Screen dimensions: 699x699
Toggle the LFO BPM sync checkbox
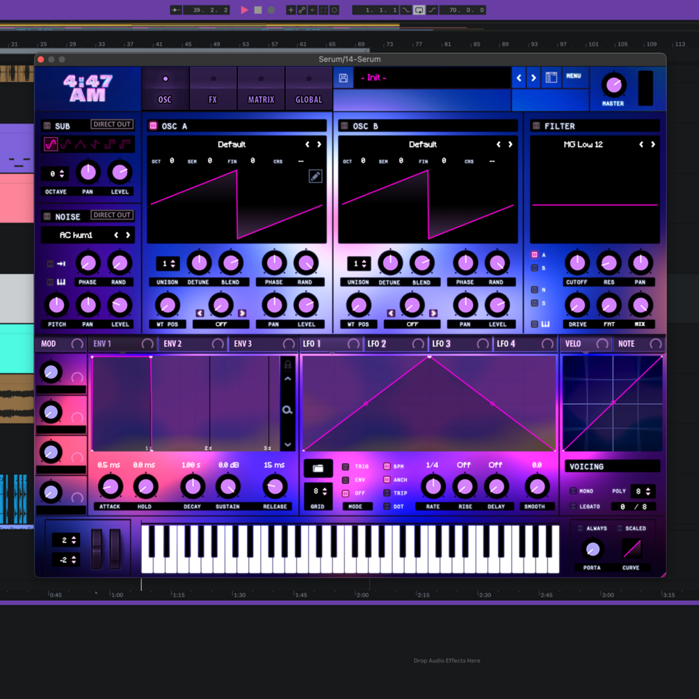pos(387,466)
